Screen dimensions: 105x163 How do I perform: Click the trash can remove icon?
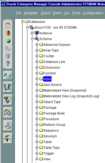(8, 56)
